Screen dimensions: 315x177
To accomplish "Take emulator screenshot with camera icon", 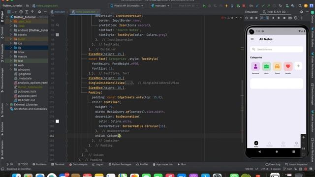I will 290,18.
